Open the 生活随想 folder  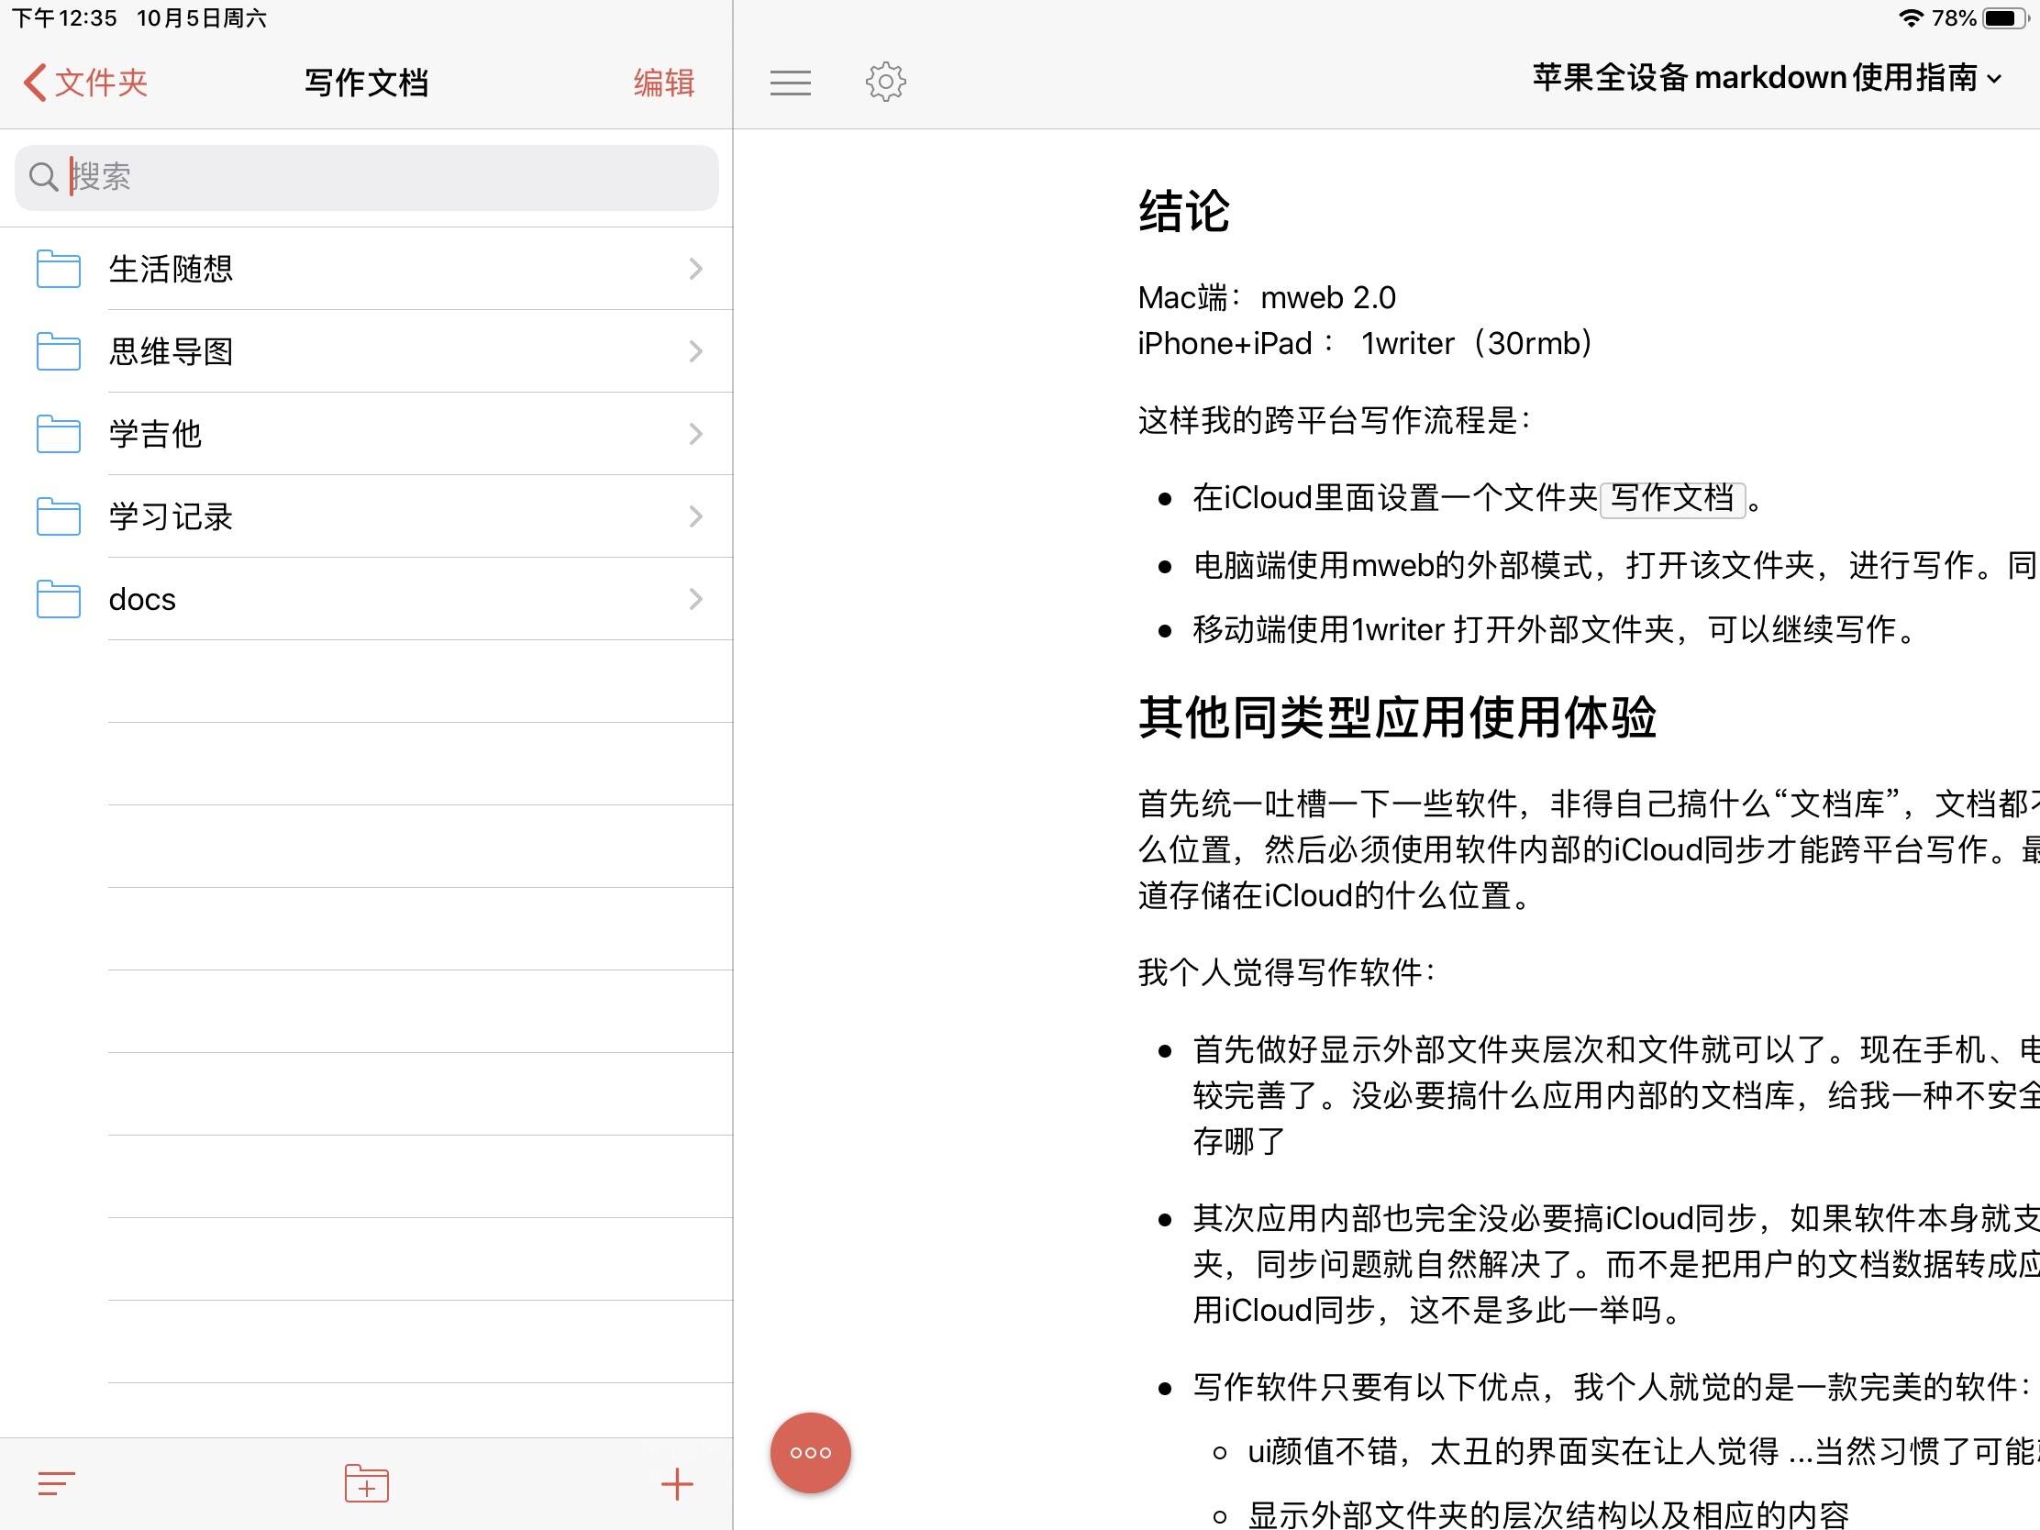366,269
